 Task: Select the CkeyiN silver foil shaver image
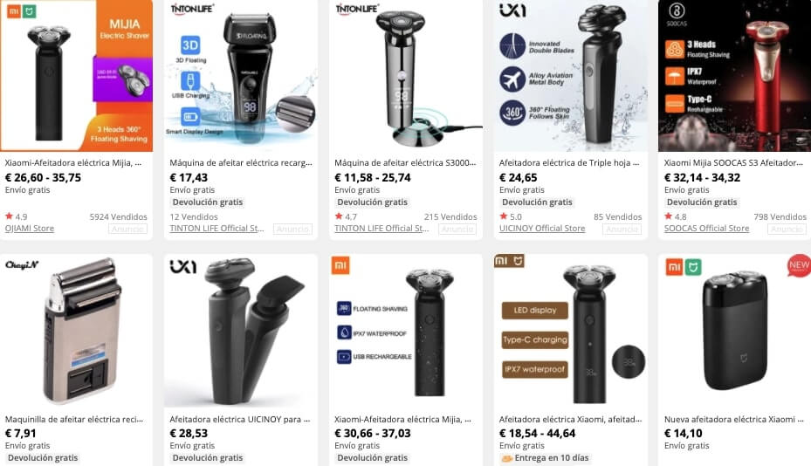coord(77,331)
